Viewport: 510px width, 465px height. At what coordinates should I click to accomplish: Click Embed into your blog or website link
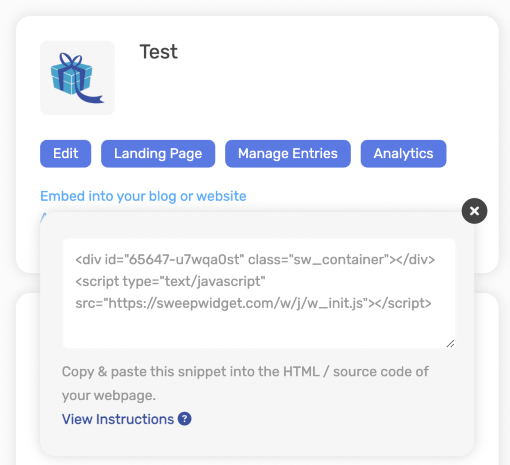[x=143, y=196]
